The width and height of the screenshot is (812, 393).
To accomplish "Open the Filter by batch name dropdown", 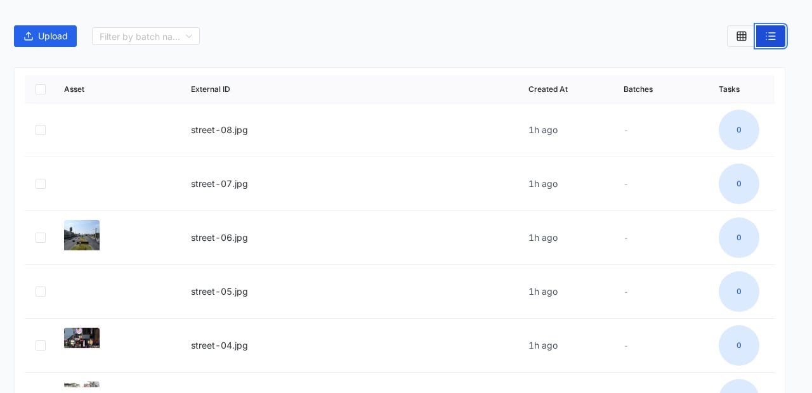I will pyautogui.click(x=146, y=36).
